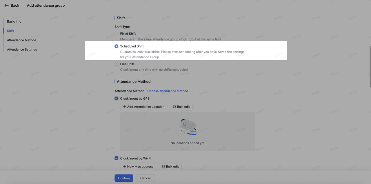Screen dimensions: 371x184
Task: Select the Free Shift radio option
Action: 117,64
